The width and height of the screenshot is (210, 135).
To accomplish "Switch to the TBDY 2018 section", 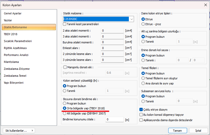I will (11, 34).
